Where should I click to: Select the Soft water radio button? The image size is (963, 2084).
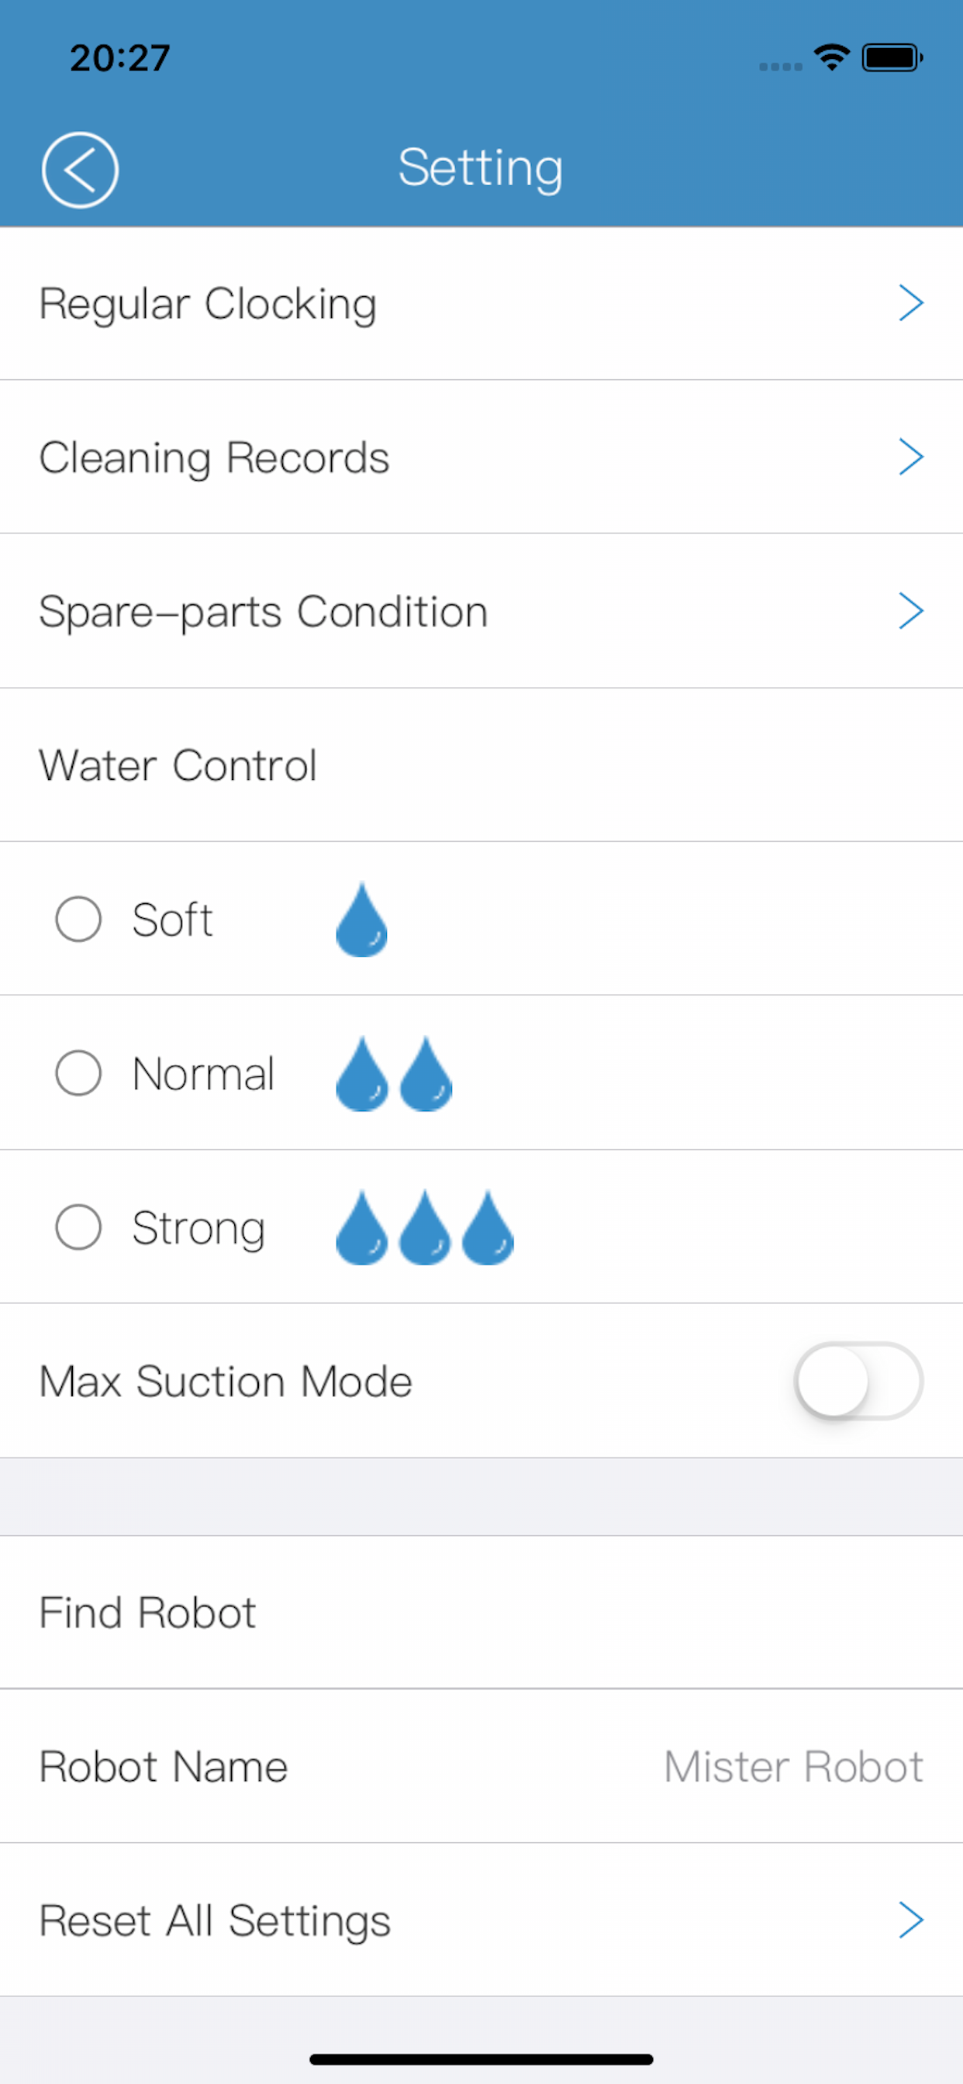78,919
